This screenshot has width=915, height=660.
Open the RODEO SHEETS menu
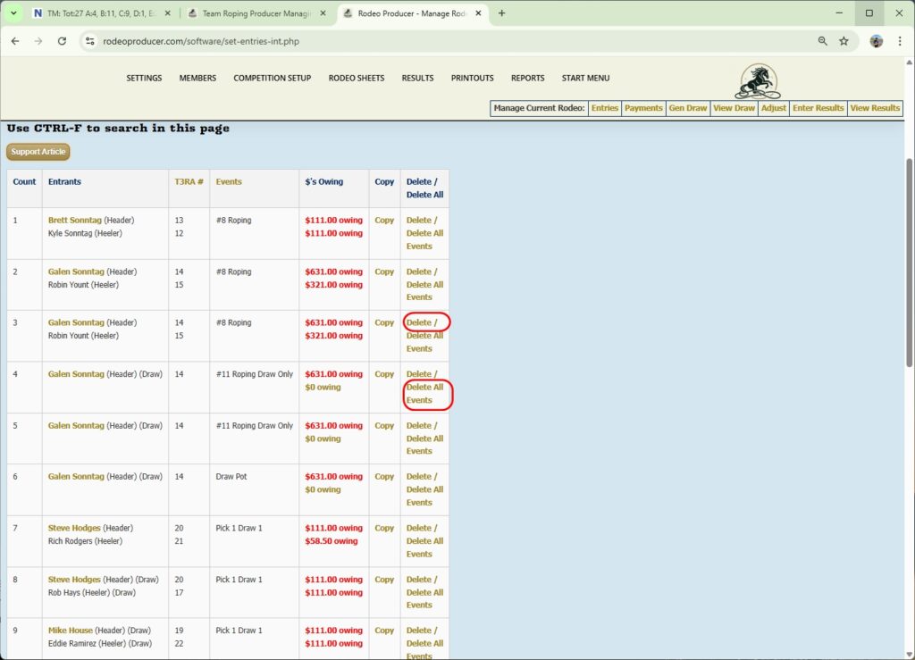click(357, 78)
